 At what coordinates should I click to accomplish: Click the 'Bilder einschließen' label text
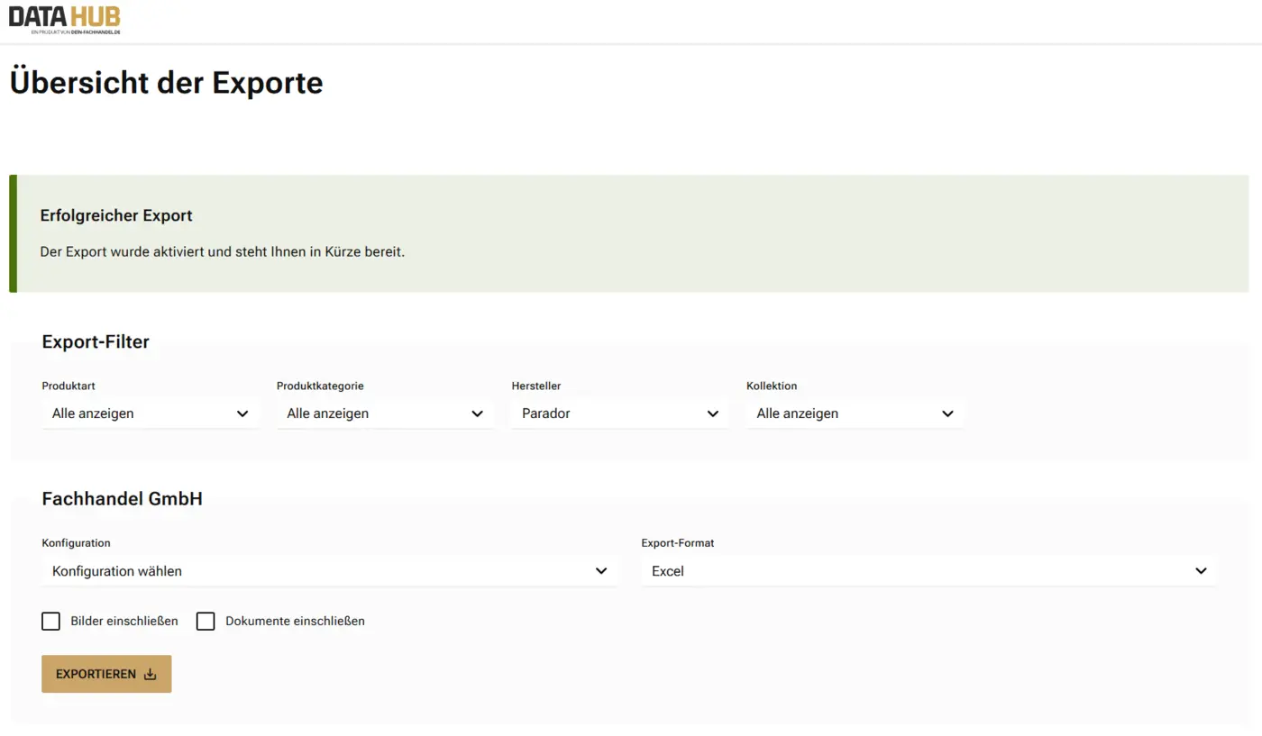(124, 622)
